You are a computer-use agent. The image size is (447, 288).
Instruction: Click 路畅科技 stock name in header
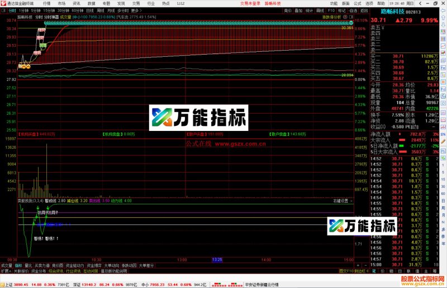click(x=393, y=12)
